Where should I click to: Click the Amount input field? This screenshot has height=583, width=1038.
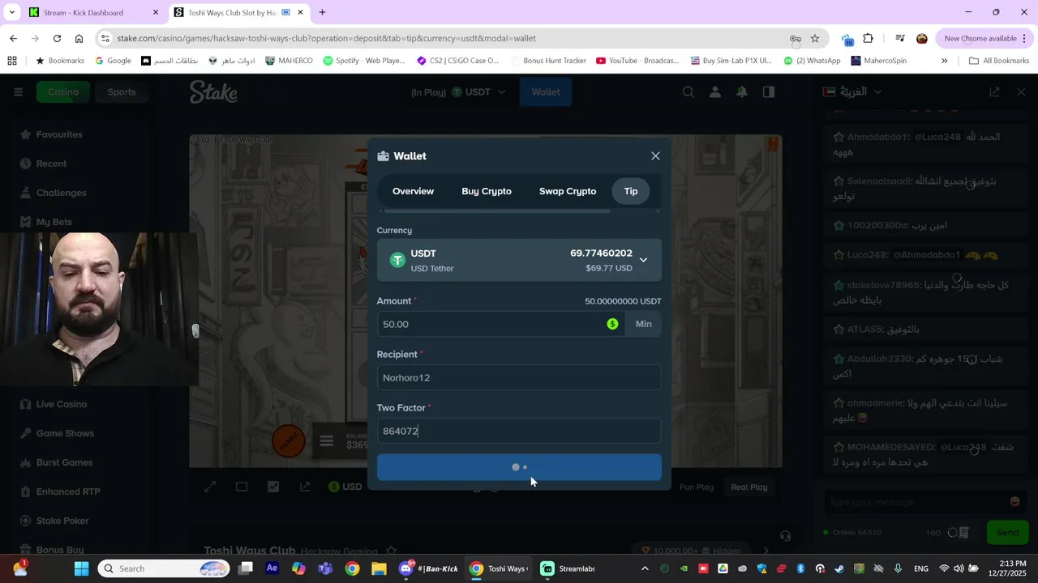tap(500, 324)
